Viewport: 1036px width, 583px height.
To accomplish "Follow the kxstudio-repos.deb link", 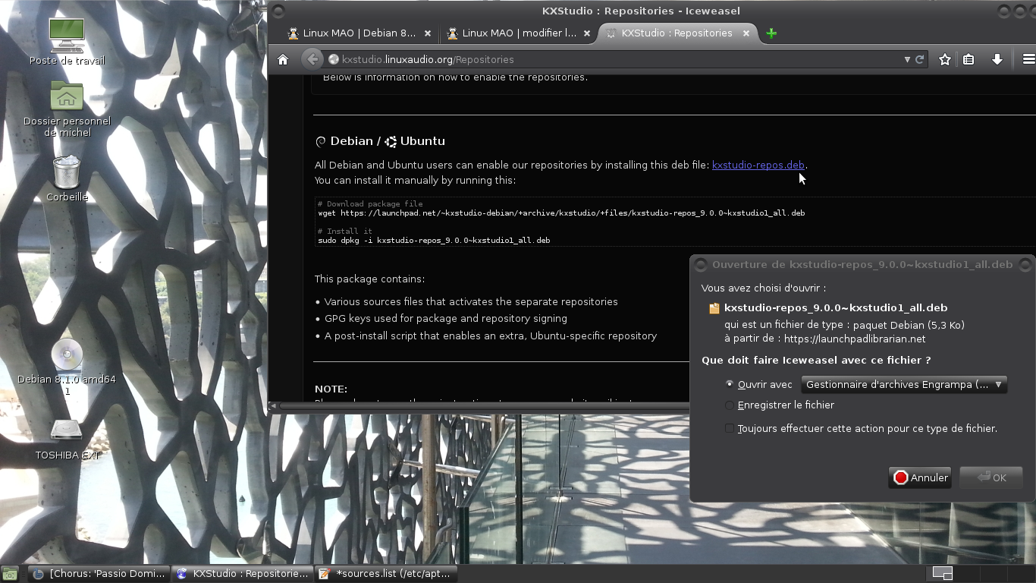I will (x=758, y=165).
